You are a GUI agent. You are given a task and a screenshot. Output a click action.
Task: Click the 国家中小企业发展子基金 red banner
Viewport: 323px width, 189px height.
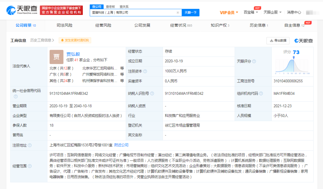61,10
